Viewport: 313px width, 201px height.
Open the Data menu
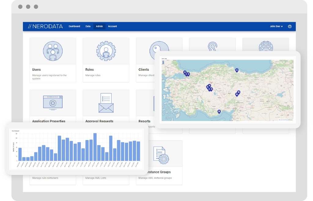click(x=88, y=26)
